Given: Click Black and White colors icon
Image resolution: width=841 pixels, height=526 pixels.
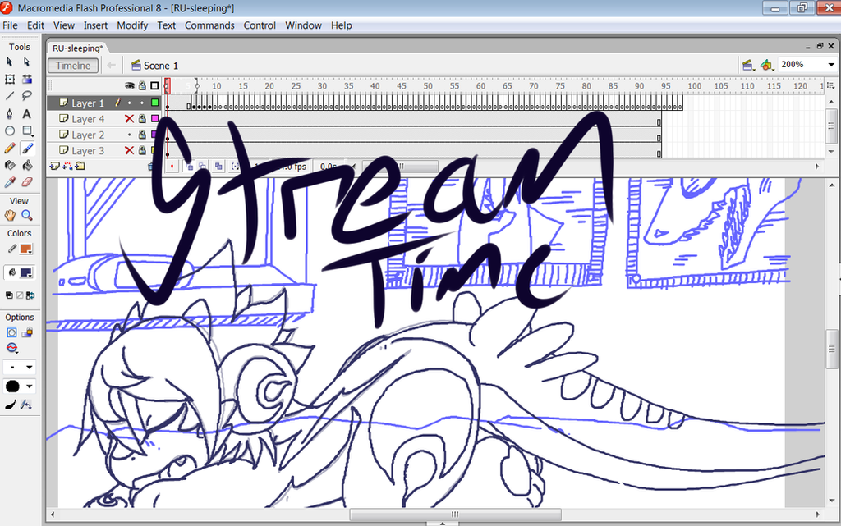Looking at the screenshot, I should click(x=9, y=295).
